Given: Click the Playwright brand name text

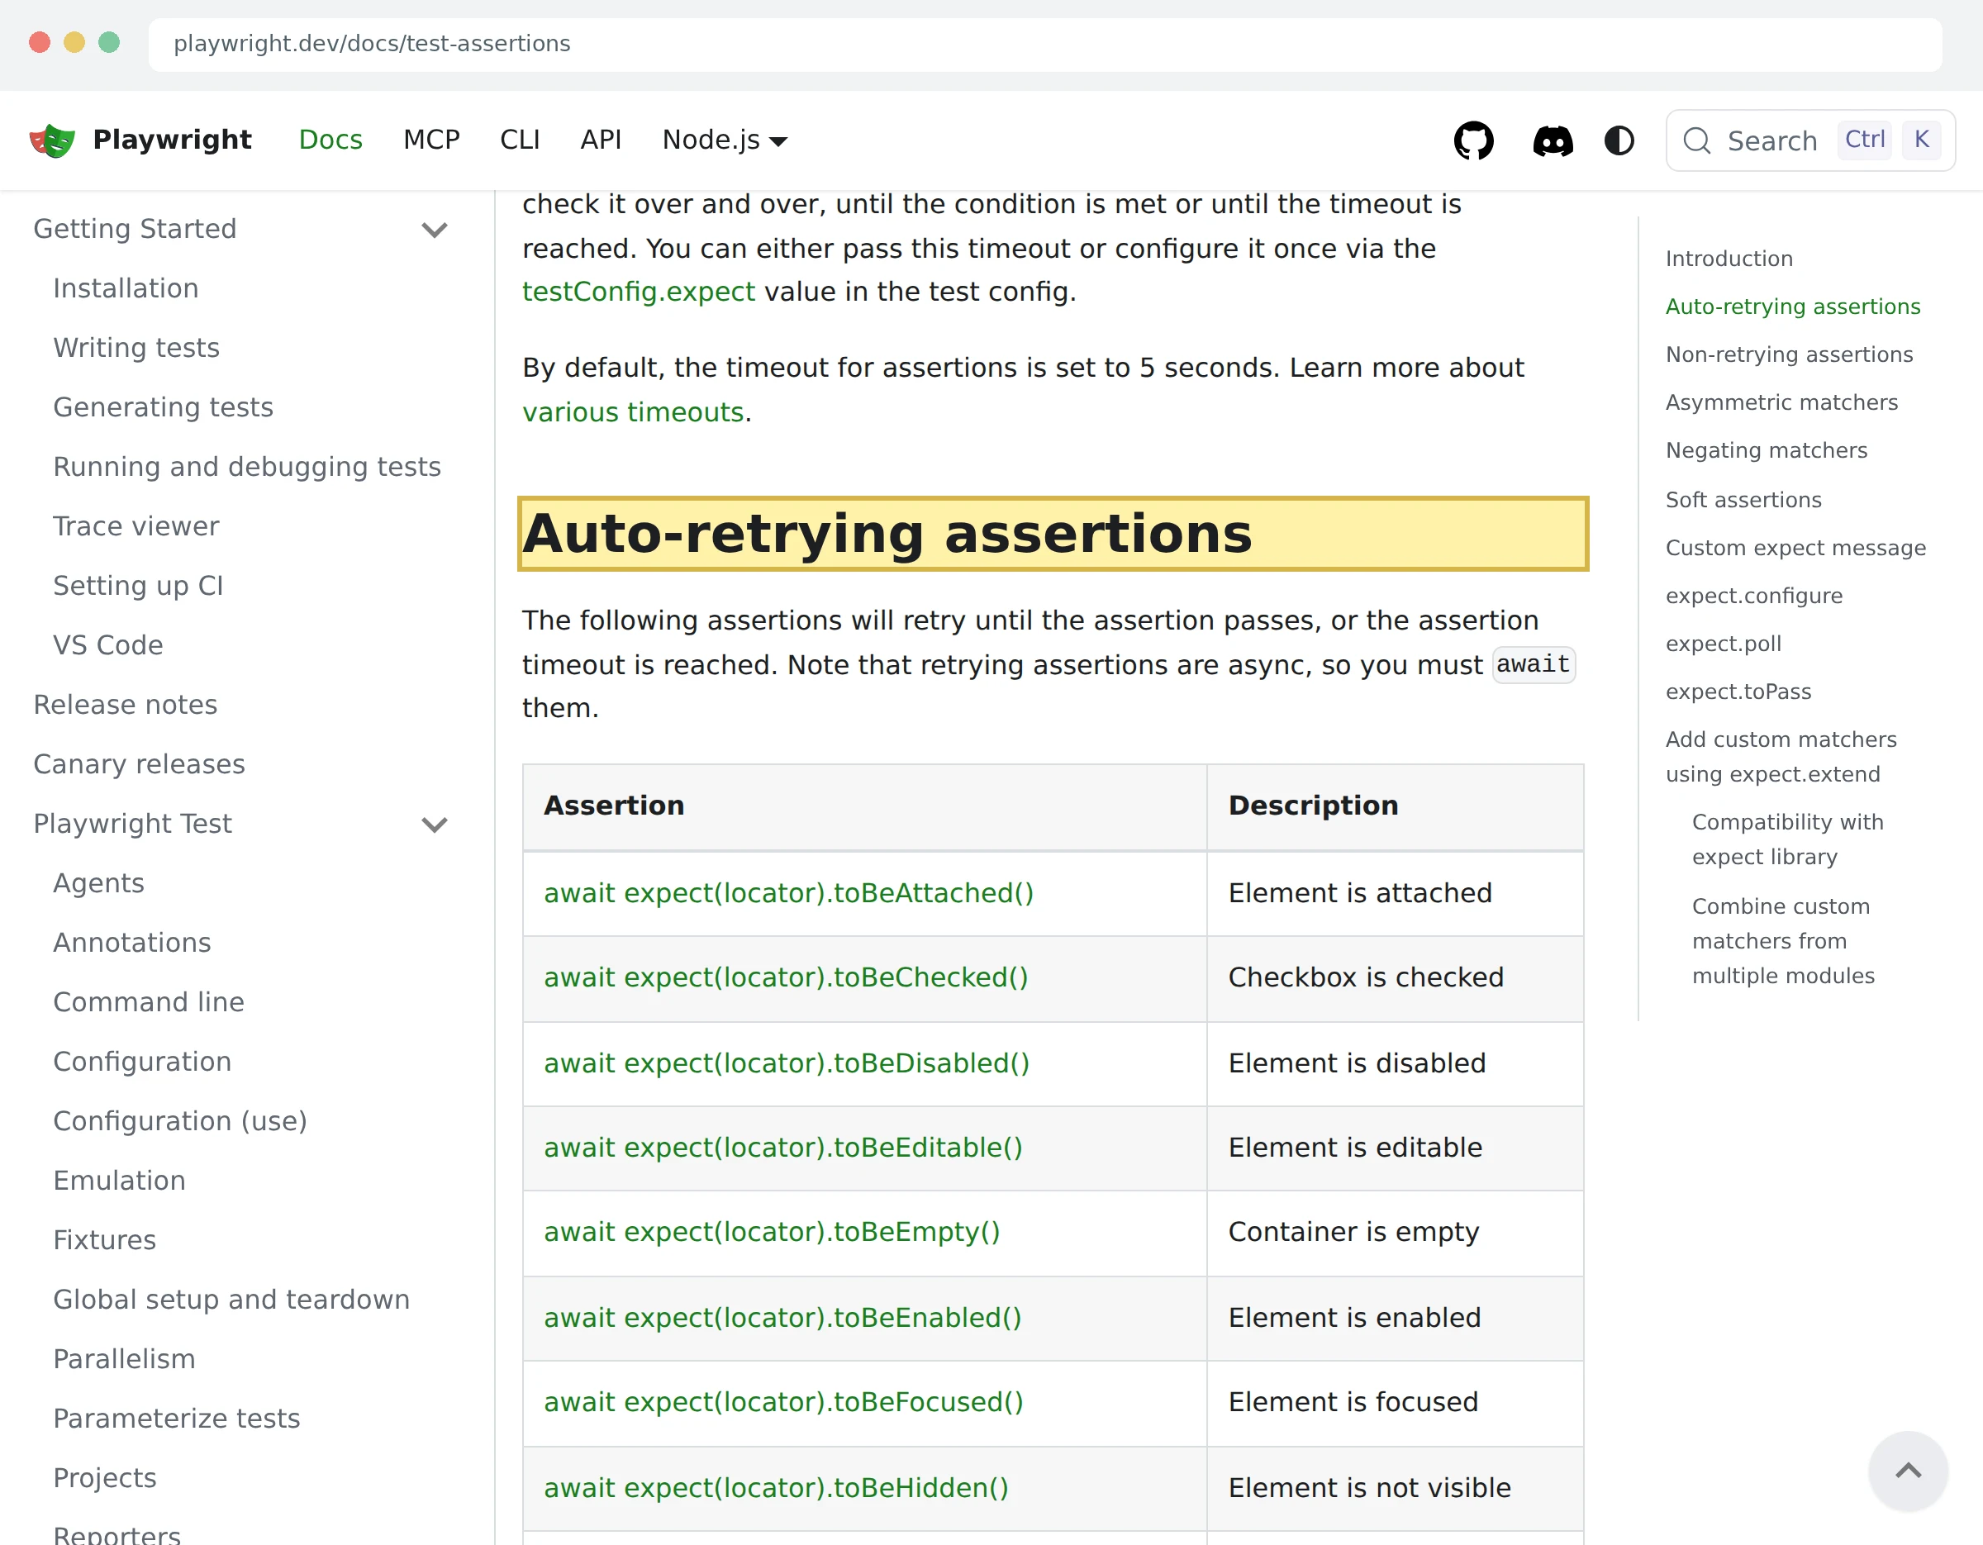Looking at the screenshot, I should coord(172,140).
